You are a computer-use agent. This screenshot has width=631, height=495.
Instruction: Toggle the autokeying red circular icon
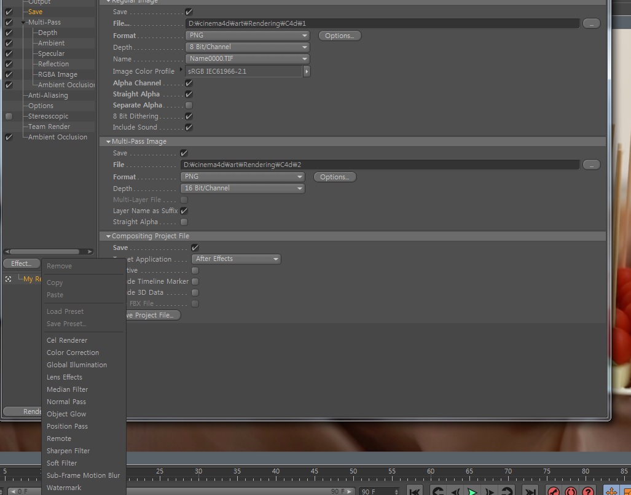[571, 491]
